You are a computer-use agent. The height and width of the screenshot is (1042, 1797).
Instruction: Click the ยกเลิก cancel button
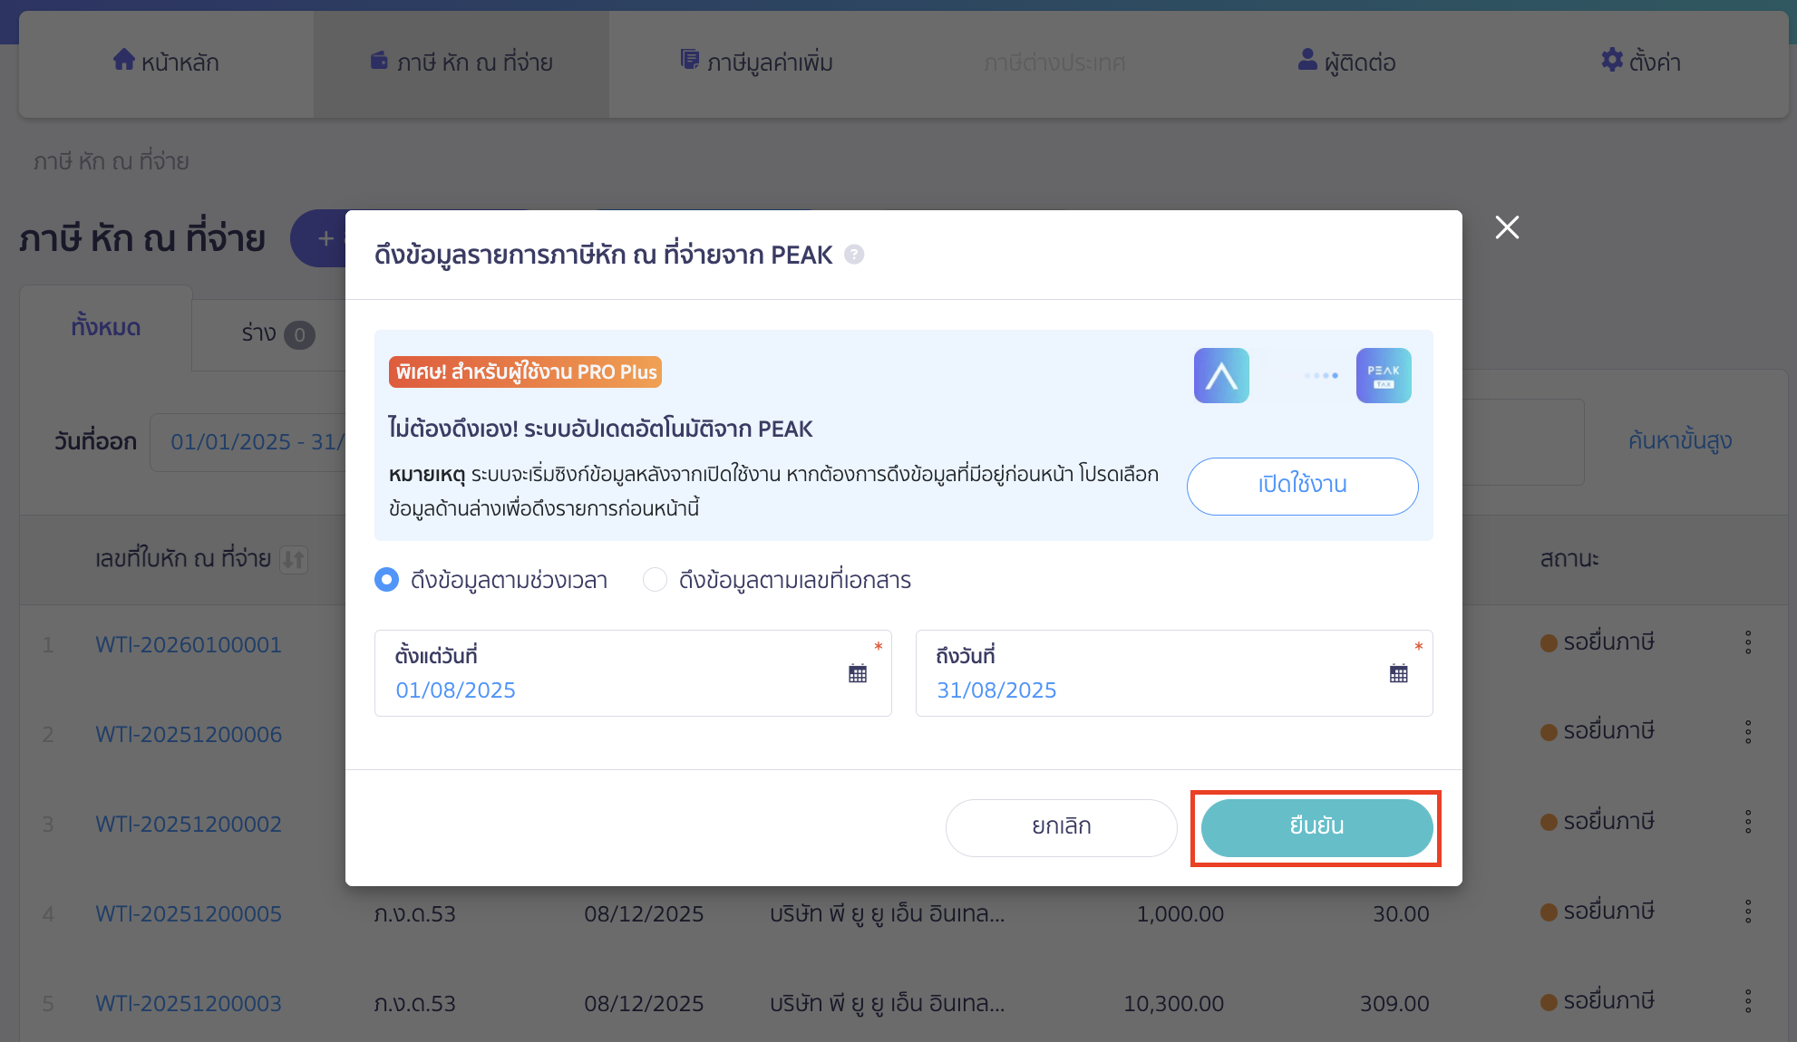click(x=1061, y=827)
